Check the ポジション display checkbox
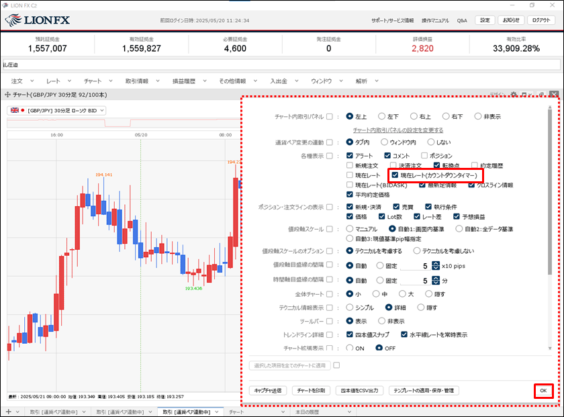This screenshot has width=564, height=417. (x=425, y=156)
